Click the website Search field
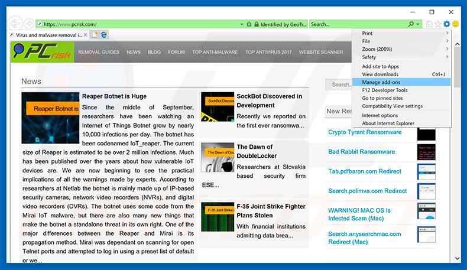The height and width of the screenshot is (270, 467). (339, 84)
